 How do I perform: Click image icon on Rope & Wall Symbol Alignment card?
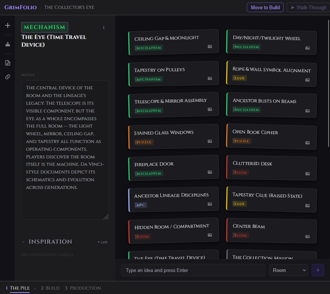coord(308,80)
